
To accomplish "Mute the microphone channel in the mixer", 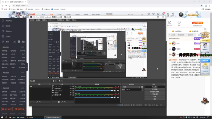I will (x=115, y=90).
